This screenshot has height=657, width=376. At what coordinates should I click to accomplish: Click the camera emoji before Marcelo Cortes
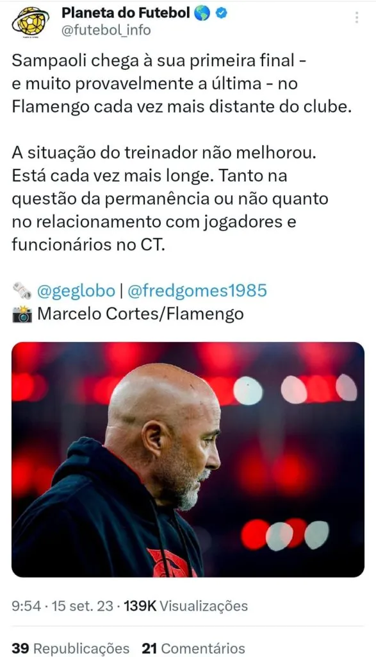tap(22, 314)
